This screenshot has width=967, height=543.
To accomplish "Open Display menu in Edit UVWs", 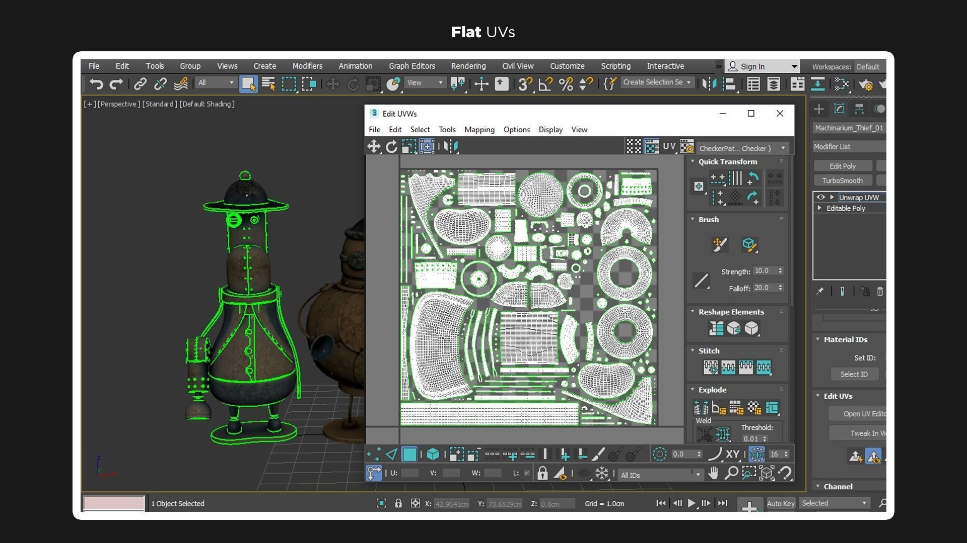I will pos(550,130).
